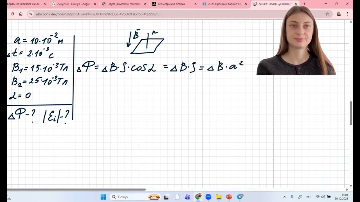Close the 'Геометрична оптика' tab
The image size is (360, 202).
tap(195, 4)
